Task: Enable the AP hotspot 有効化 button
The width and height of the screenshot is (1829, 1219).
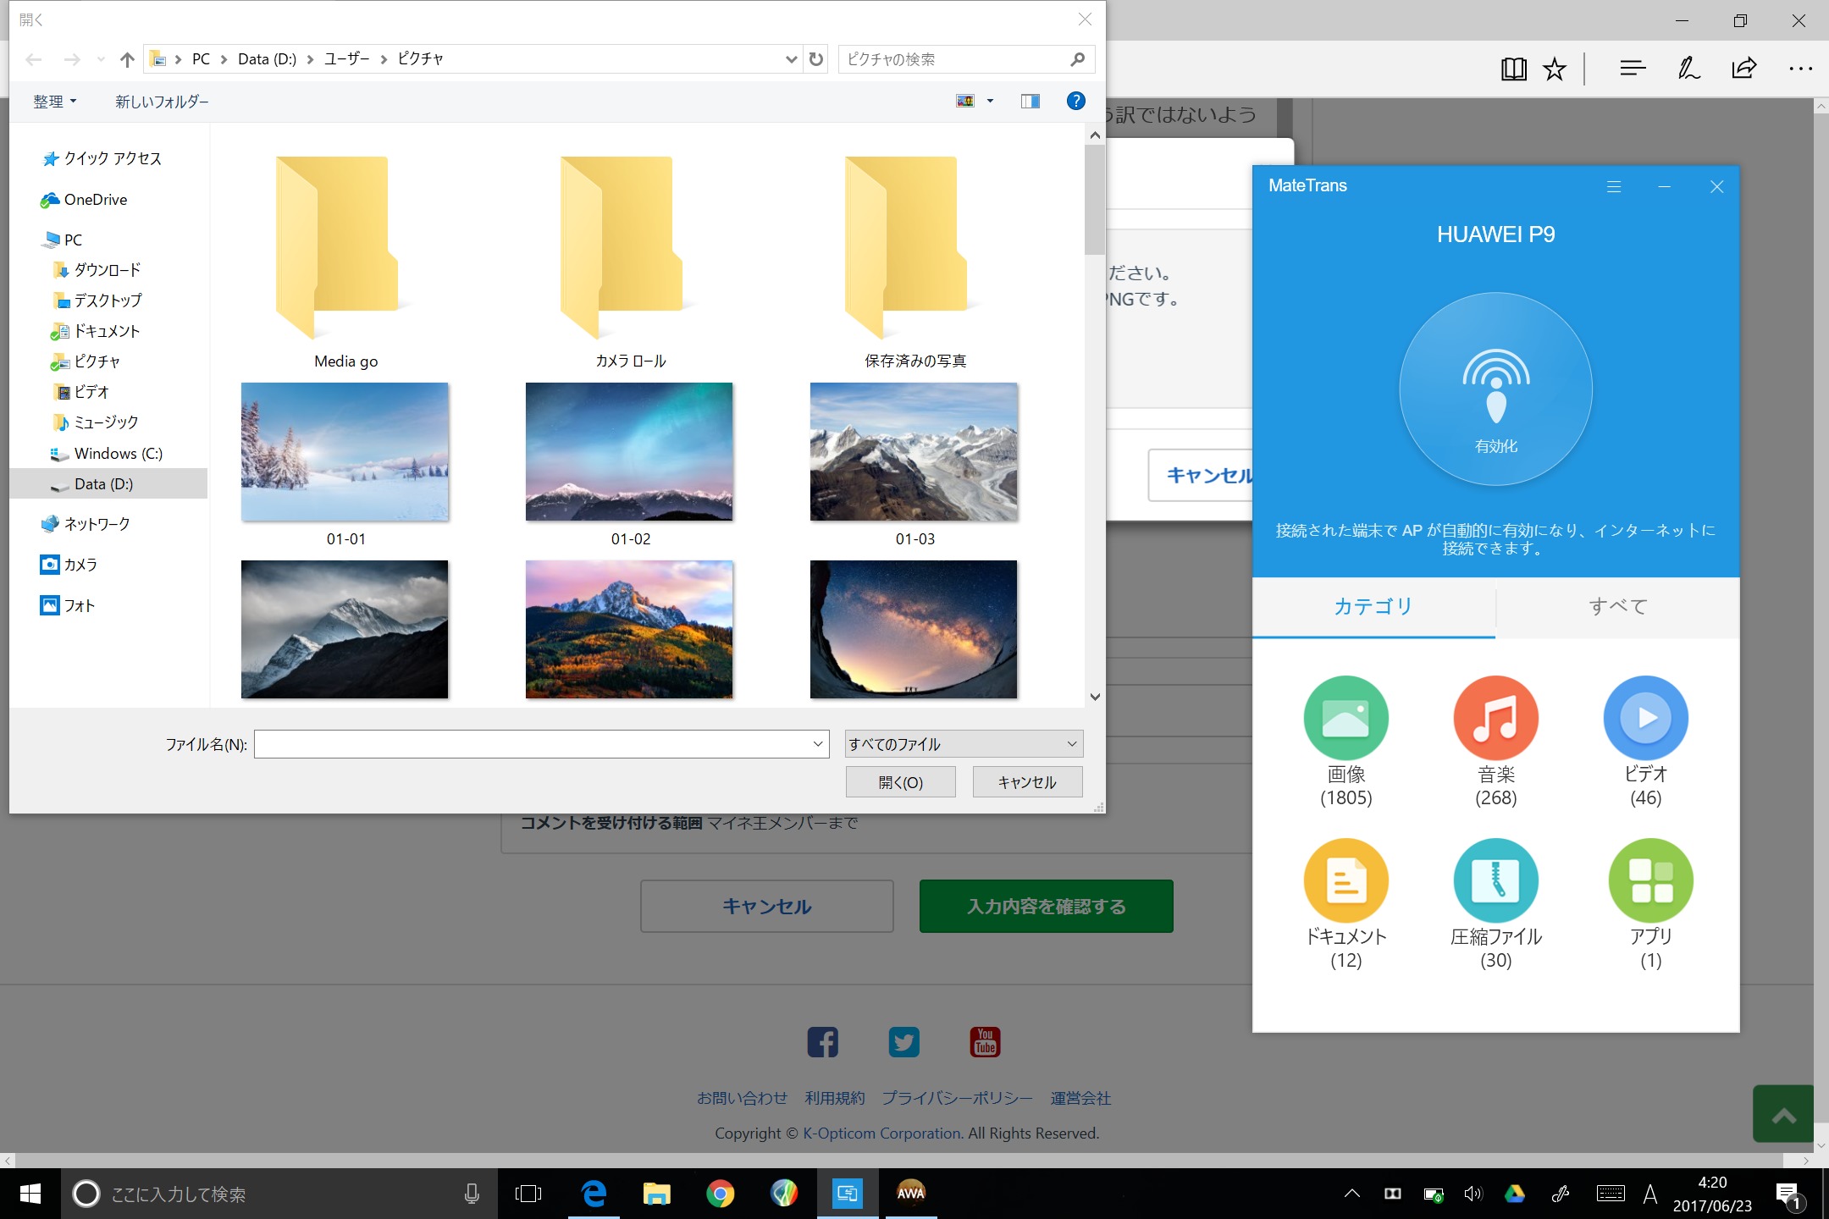Action: coord(1495,389)
